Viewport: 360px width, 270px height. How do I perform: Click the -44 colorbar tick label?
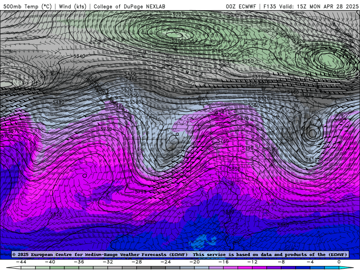click(21, 262)
